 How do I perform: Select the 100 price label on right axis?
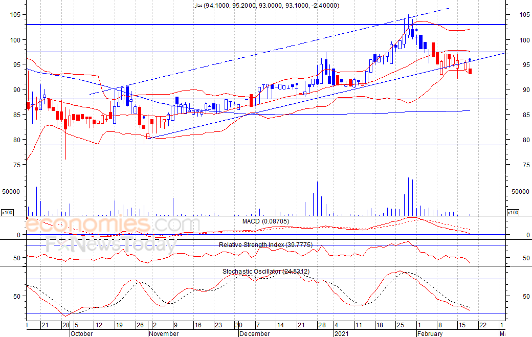click(x=524, y=40)
